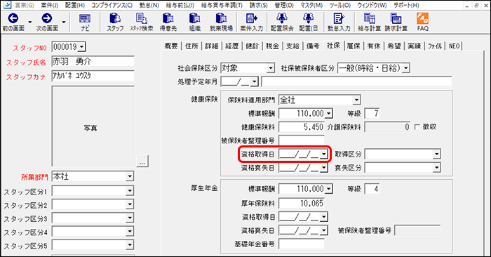
Task: Click the 健康保険料 amount field
Action: point(302,127)
